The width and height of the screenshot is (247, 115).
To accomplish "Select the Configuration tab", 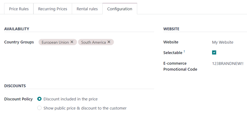I will tap(120, 9).
